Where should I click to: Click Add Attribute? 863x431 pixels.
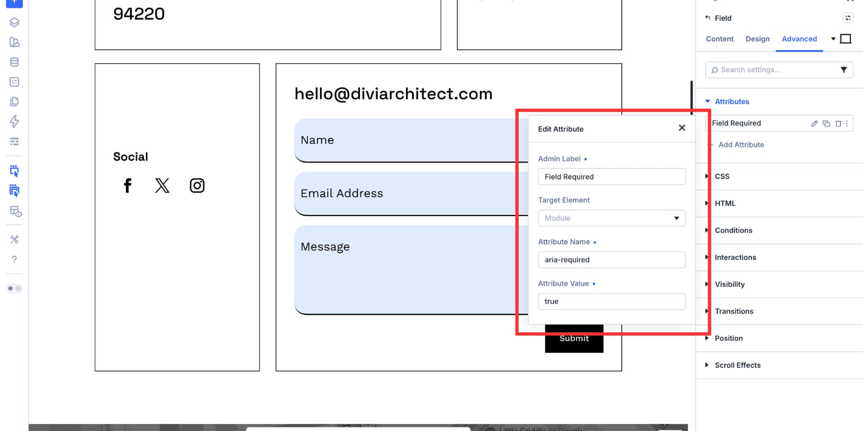point(741,145)
